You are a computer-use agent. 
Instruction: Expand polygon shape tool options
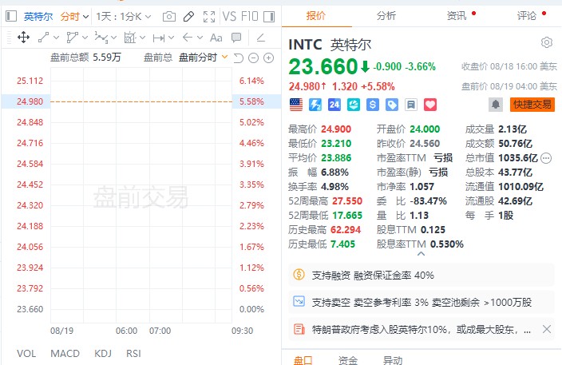pyautogui.click(x=85, y=38)
